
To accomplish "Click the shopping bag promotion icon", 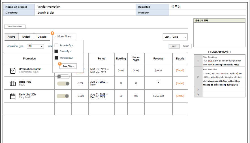I will pos(13,71).
